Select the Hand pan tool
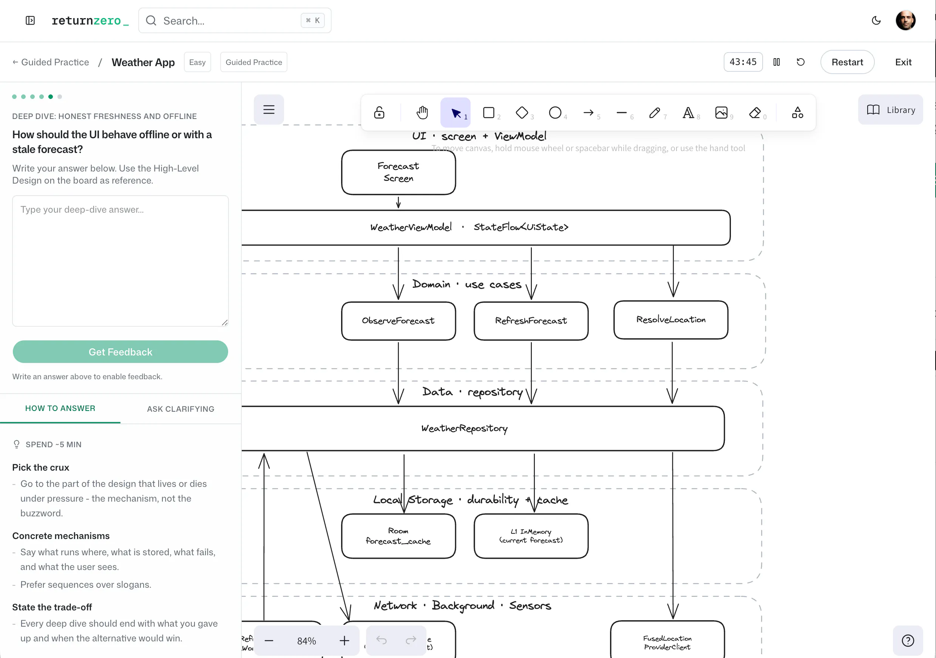The width and height of the screenshot is (936, 658). click(x=422, y=113)
